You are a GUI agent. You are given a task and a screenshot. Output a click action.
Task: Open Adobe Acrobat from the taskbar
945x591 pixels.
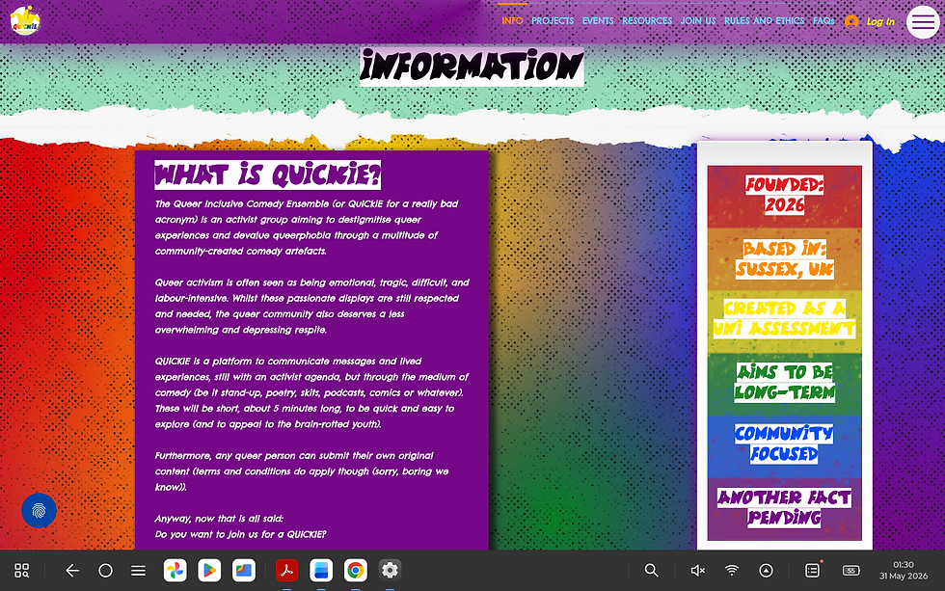(287, 570)
